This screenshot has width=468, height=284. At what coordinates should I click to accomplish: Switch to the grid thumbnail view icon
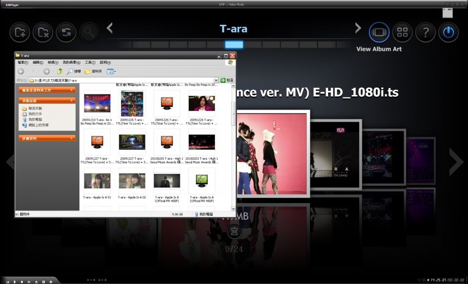point(402,32)
